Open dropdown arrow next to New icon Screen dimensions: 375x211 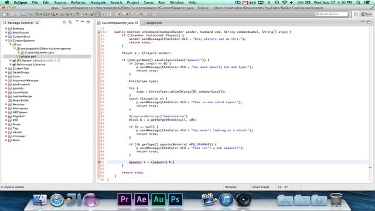(8, 14)
